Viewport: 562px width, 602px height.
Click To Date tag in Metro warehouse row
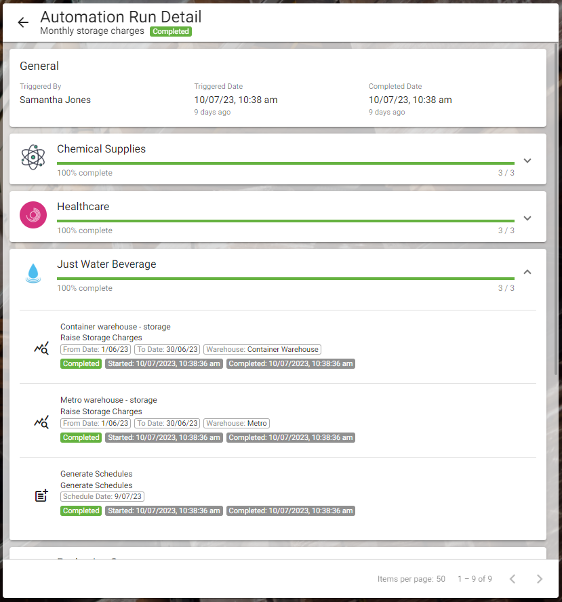point(167,423)
